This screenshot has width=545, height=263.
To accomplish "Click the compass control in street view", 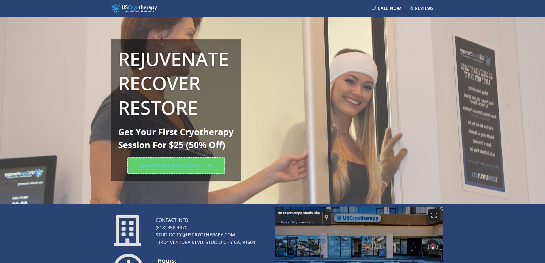I will 432,247.
